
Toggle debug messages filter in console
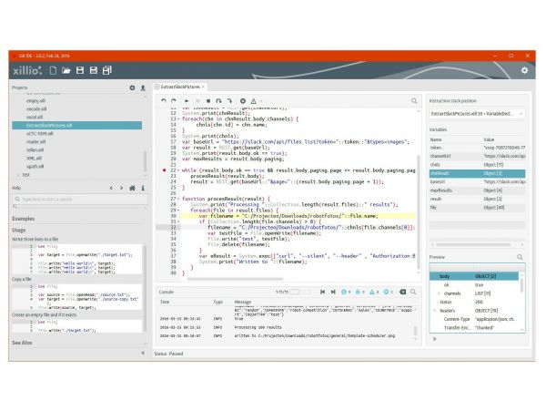pos(359,292)
